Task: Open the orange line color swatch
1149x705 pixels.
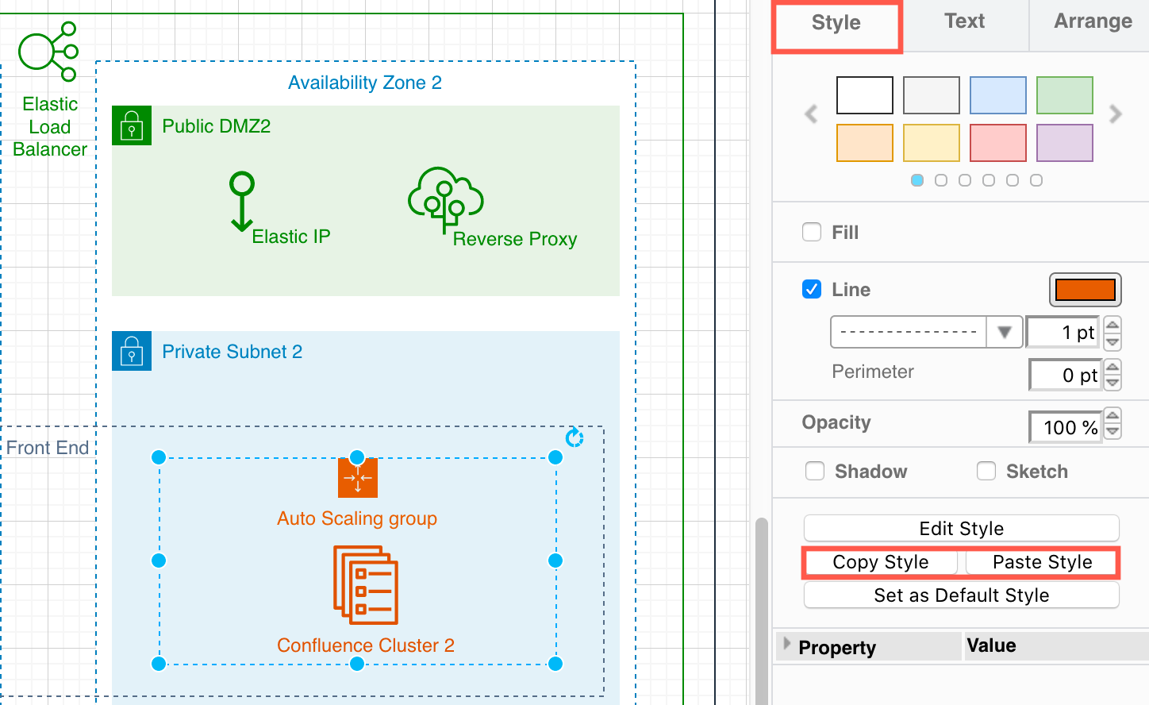Action: click(x=1085, y=290)
